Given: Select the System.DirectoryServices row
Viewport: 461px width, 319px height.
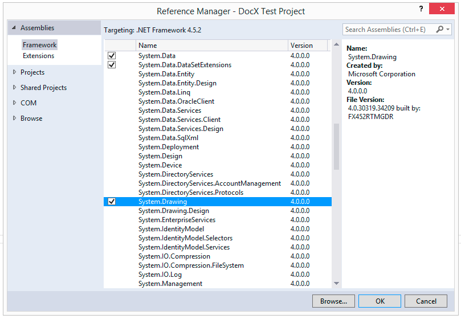Looking at the screenshot, I should pyautogui.click(x=218, y=174).
